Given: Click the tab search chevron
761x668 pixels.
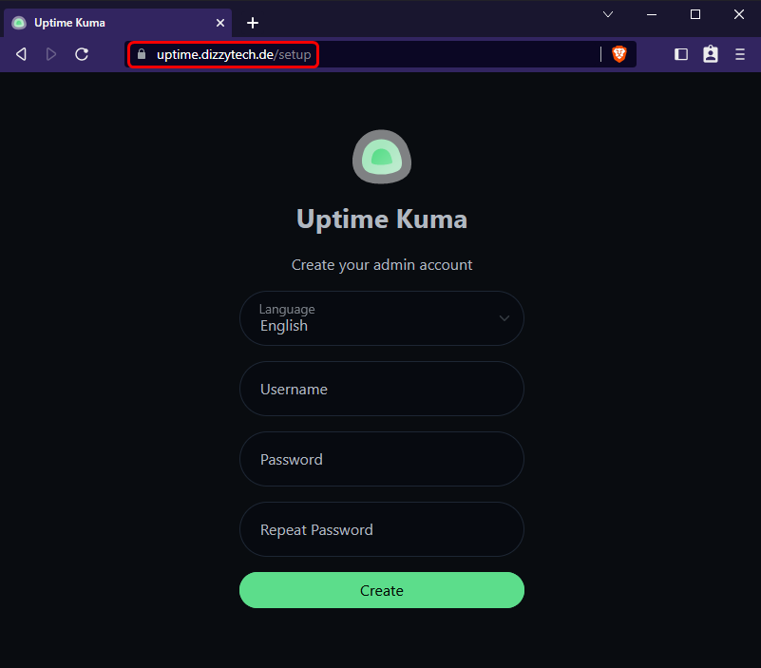Looking at the screenshot, I should pos(608,15).
